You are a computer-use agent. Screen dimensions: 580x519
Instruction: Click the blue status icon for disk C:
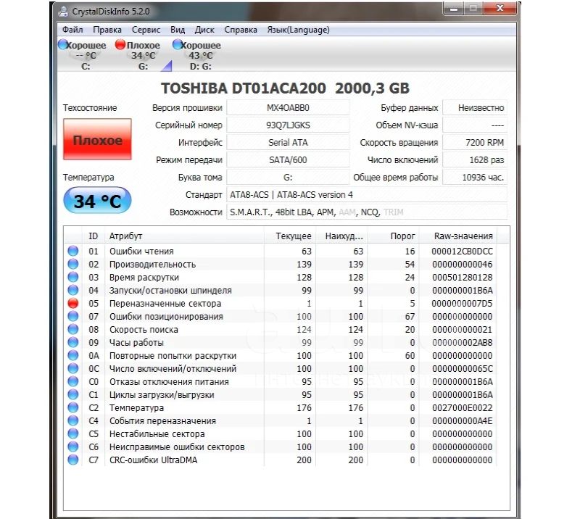coord(63,45)
